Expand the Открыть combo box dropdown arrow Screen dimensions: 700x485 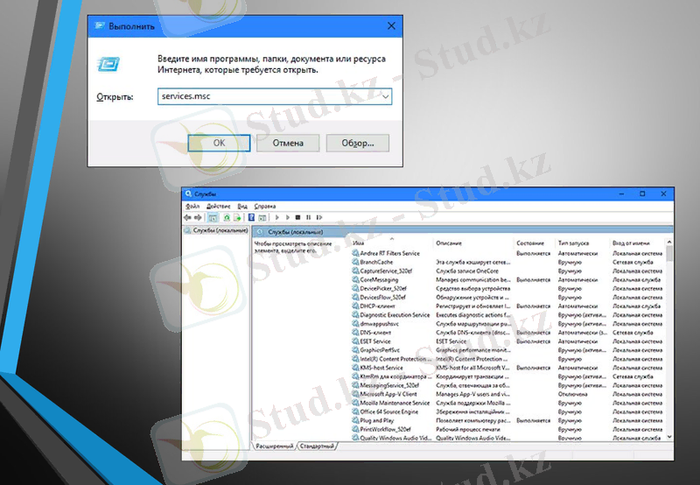pos(386,96)
